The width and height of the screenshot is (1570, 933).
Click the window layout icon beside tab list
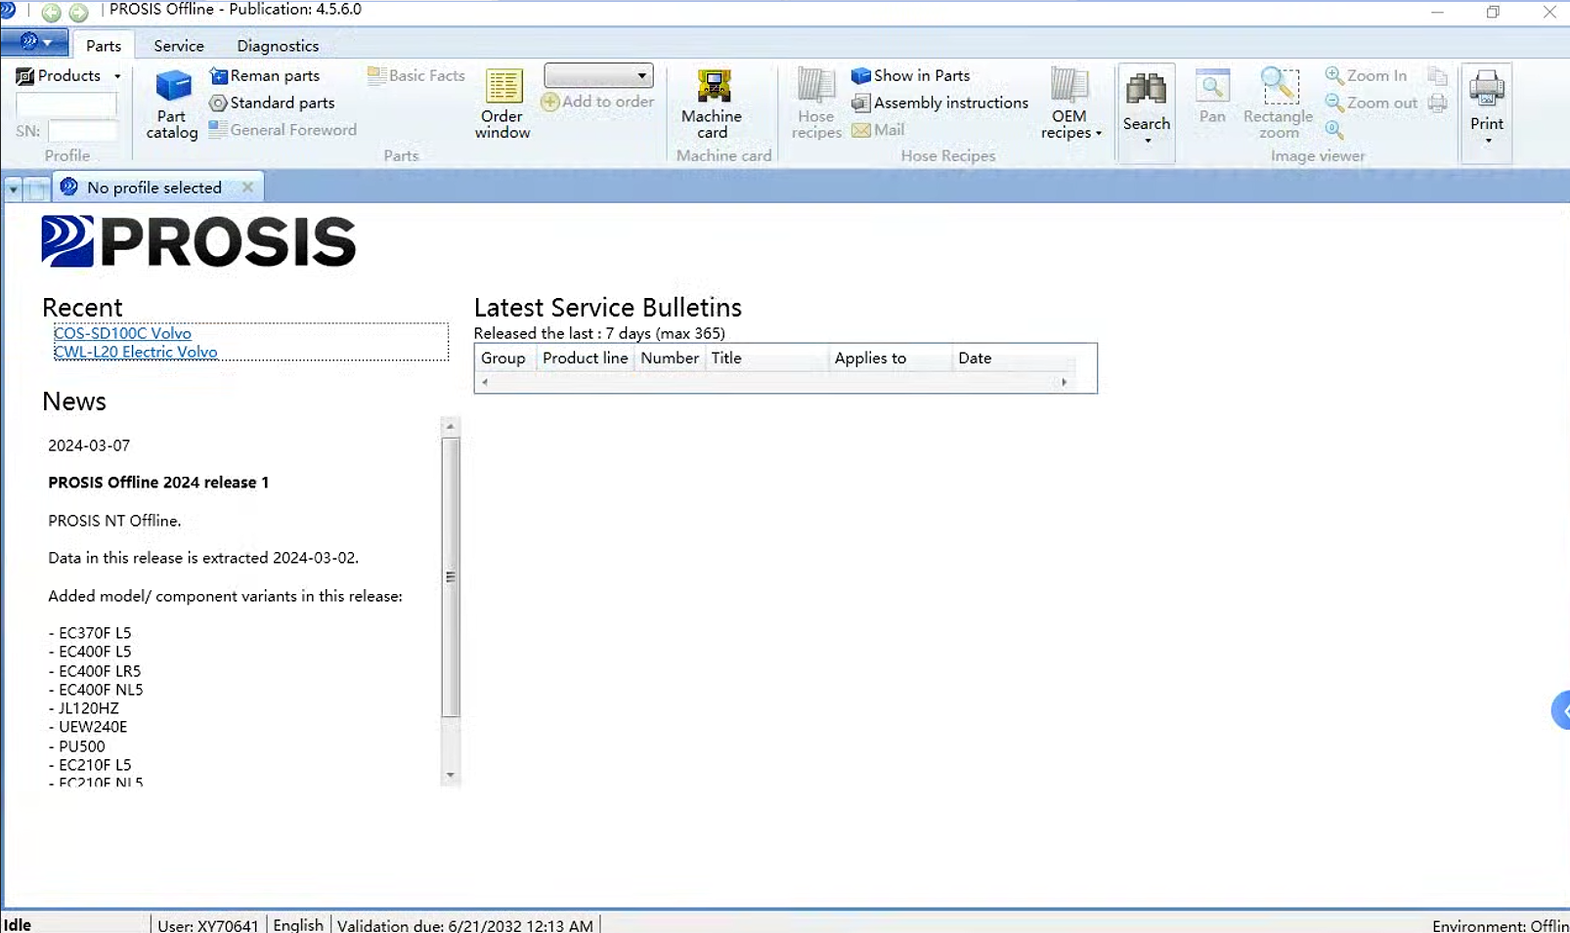36,189
